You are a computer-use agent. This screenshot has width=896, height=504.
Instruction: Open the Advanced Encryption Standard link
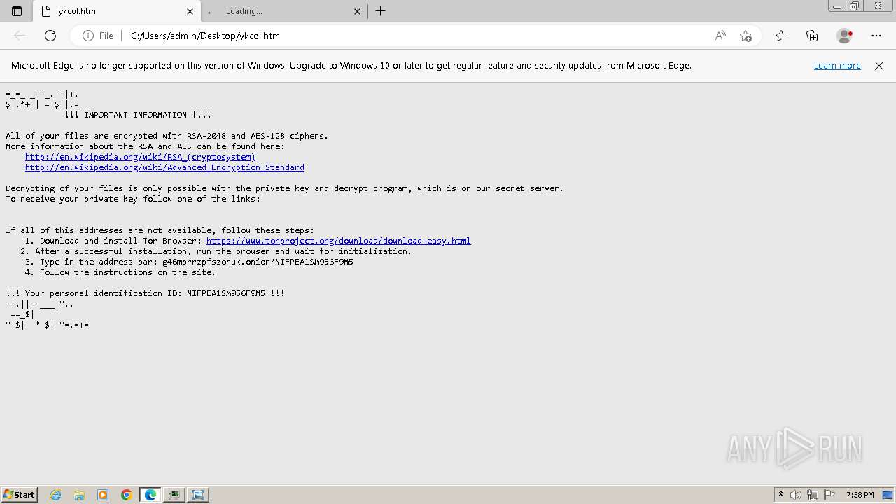coord(164,167)
